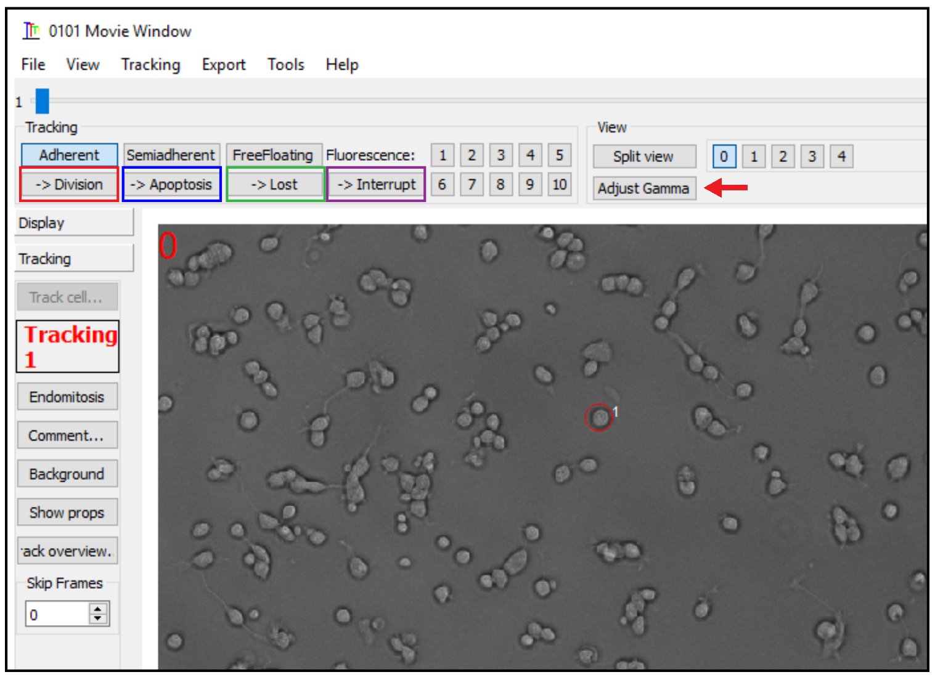
Task: Click the Skip Frames input field
Action: [57, 615]
